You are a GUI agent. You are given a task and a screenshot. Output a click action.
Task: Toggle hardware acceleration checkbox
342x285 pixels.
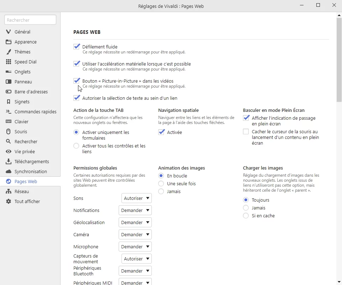click(76, 64)
